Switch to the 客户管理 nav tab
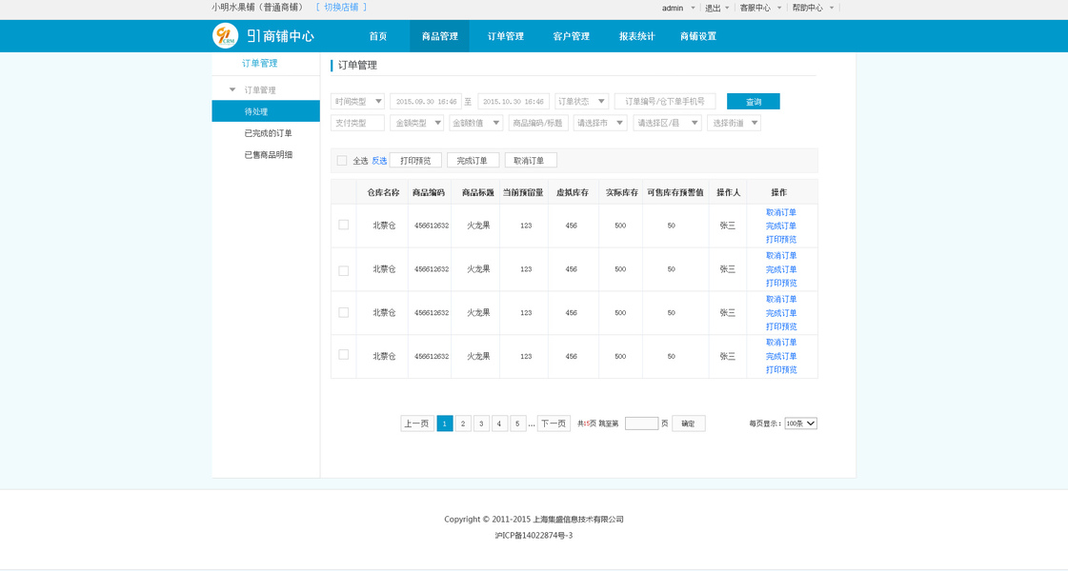 (571, 36)
